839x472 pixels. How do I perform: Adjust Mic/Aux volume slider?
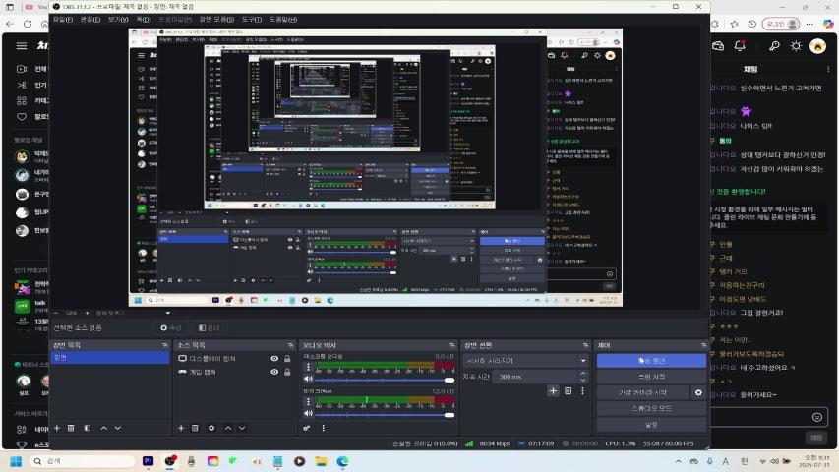[x=385, y=414]
